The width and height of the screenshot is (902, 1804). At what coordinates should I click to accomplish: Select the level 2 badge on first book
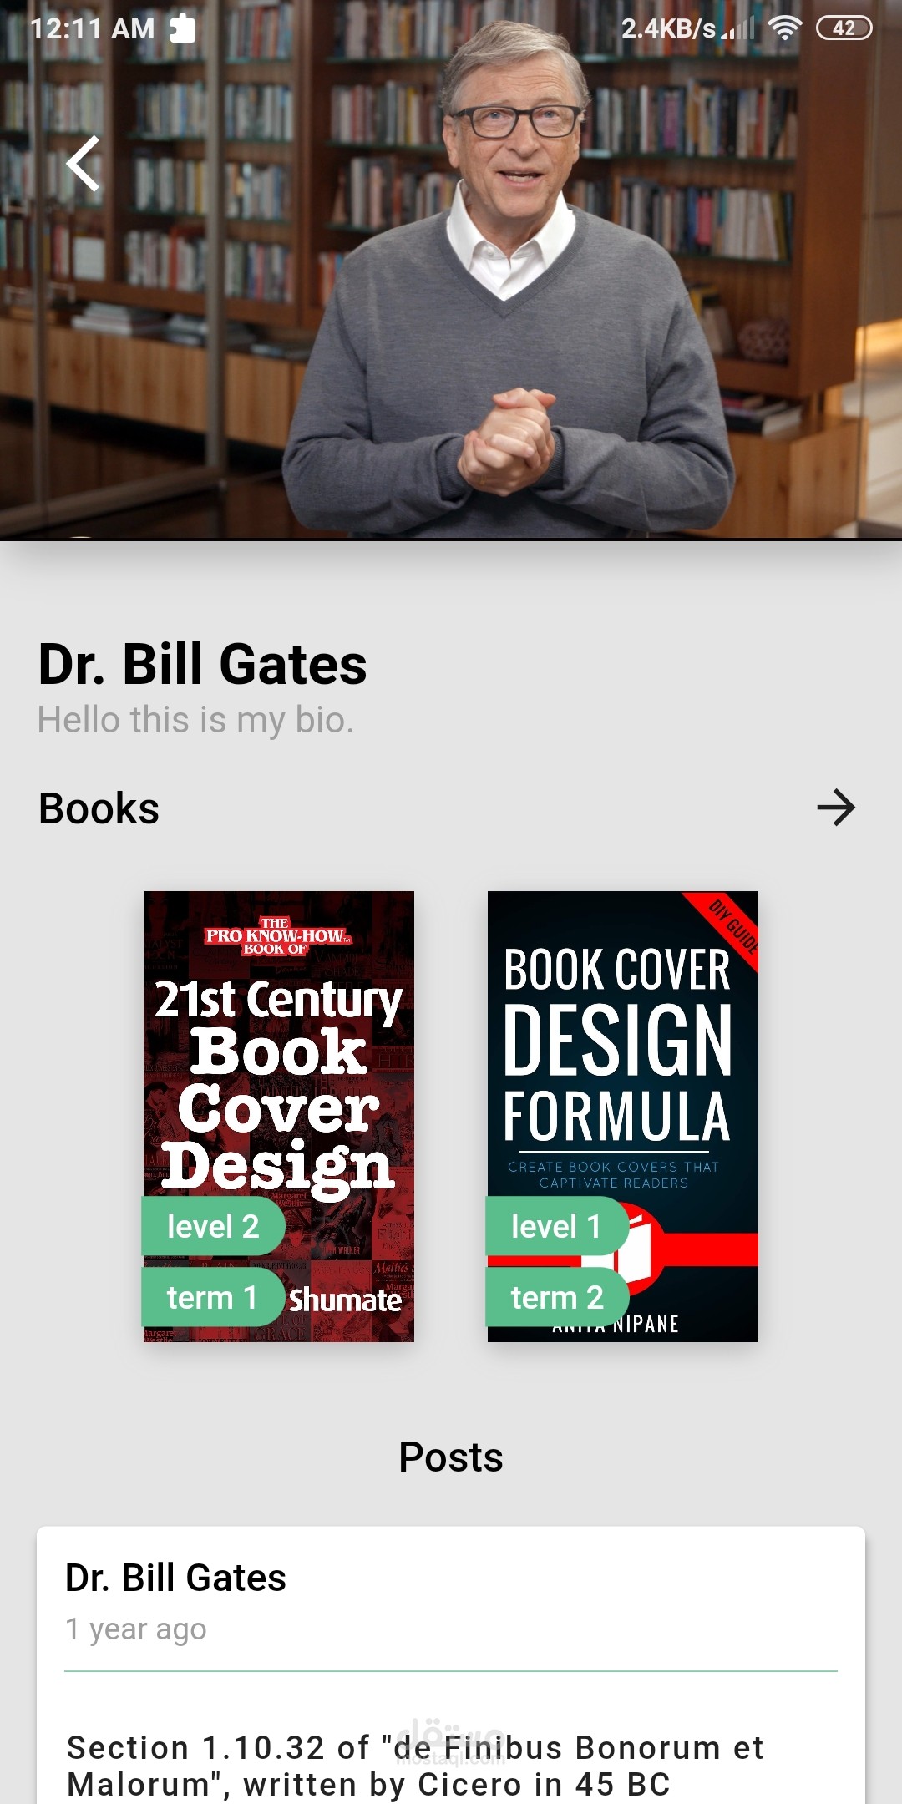(214, 1226)
